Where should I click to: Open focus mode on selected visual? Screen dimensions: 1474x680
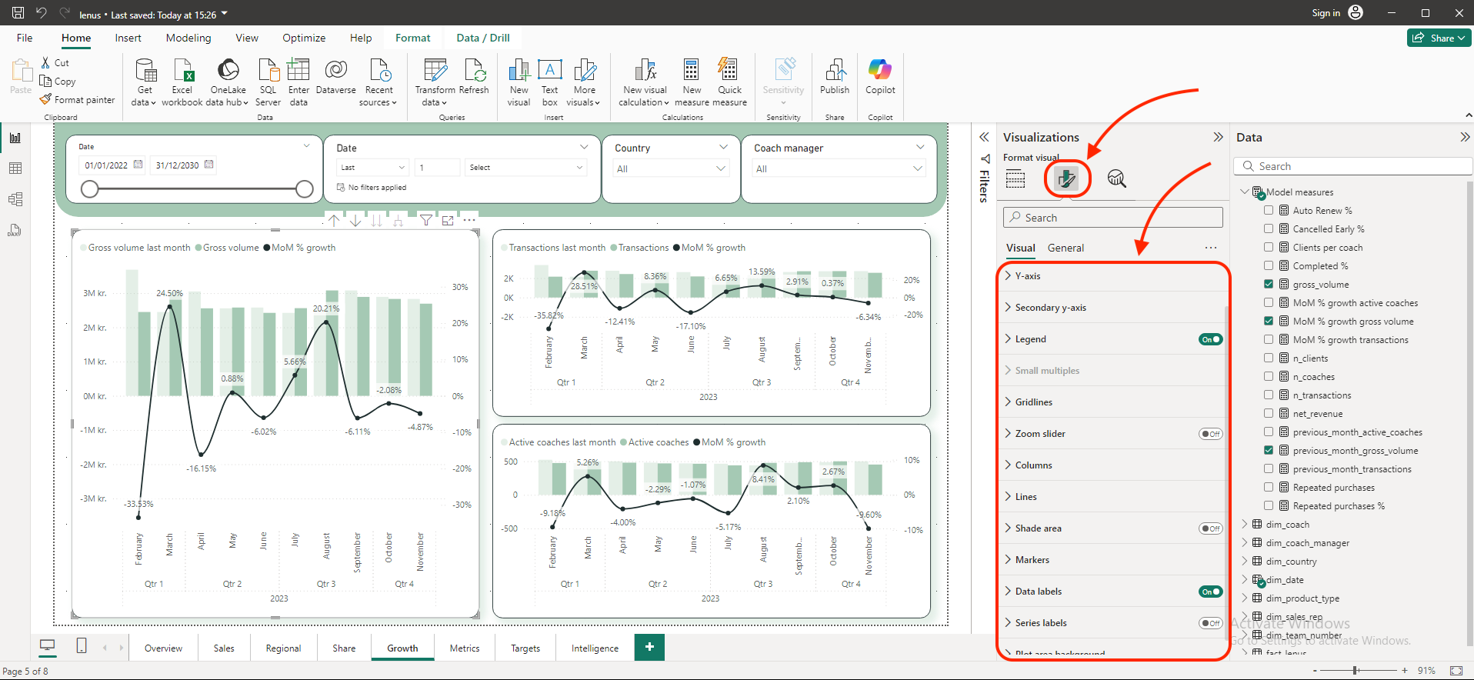pos(448,221)
